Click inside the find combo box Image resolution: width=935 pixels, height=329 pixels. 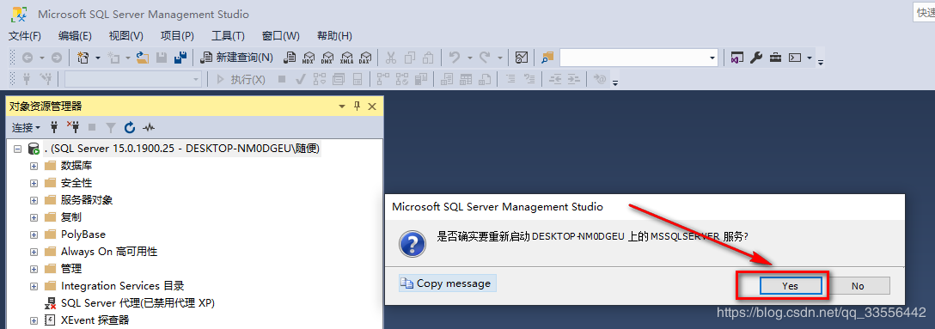click(x=633, y=58)
